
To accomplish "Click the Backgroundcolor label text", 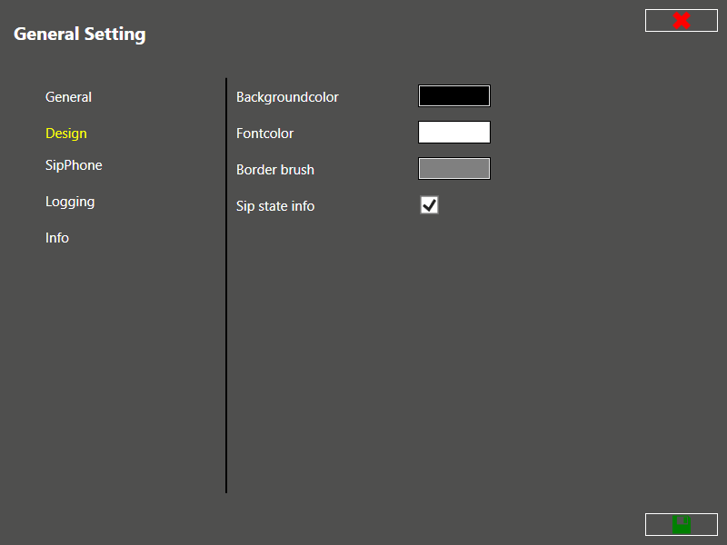I will tap(287, 97).
